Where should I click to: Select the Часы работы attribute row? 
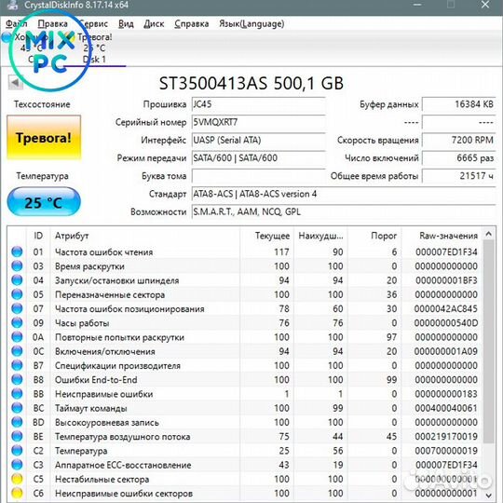tap(245, 322)
